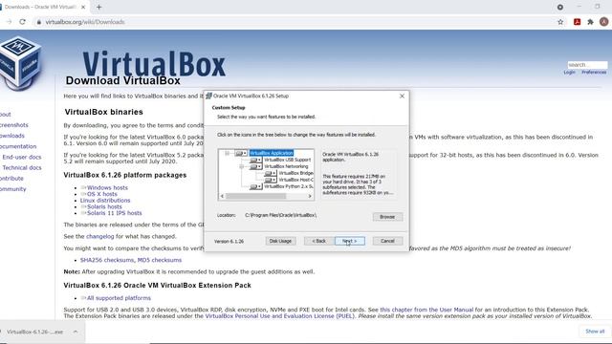Select VirtualBox USB Support tree row
The width and height of the screenshot is (612, 344).
(x=287, y=160)
